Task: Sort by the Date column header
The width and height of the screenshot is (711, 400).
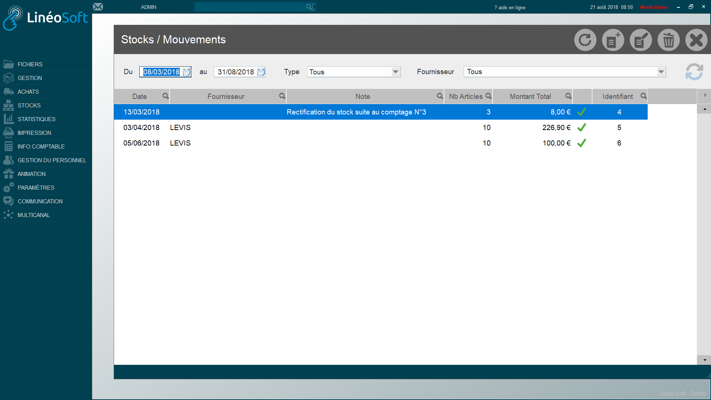Action: click(139, 96)
